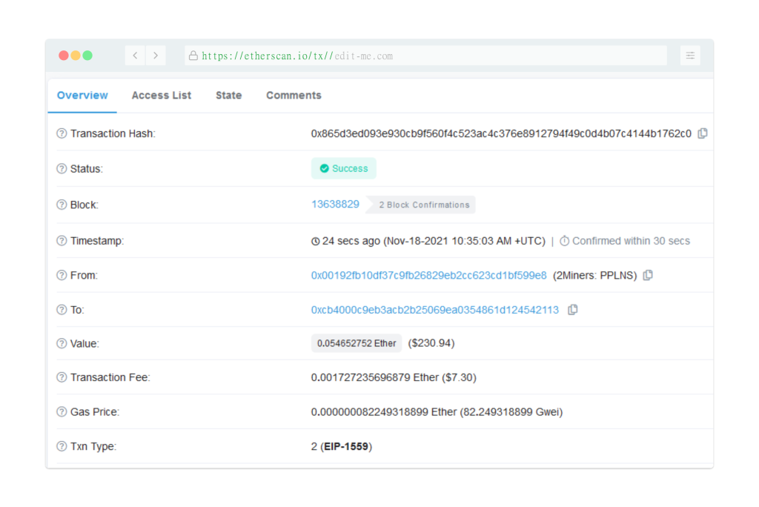Viewport: 759px width, 507px height.
Task: Click help icon beside Transaction Fee
Action: coord(62,377)
